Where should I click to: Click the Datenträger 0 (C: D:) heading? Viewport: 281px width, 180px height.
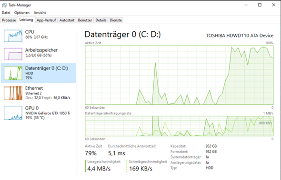[x=122, y=35]
